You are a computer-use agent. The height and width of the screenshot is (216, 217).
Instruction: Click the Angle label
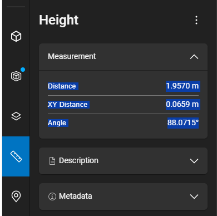(x=57, y=123)
